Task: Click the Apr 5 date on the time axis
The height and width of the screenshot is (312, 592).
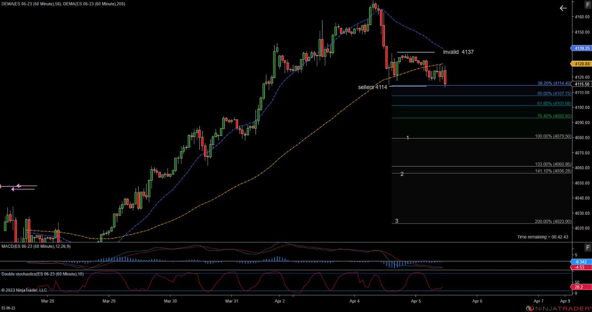Action: 415,300
